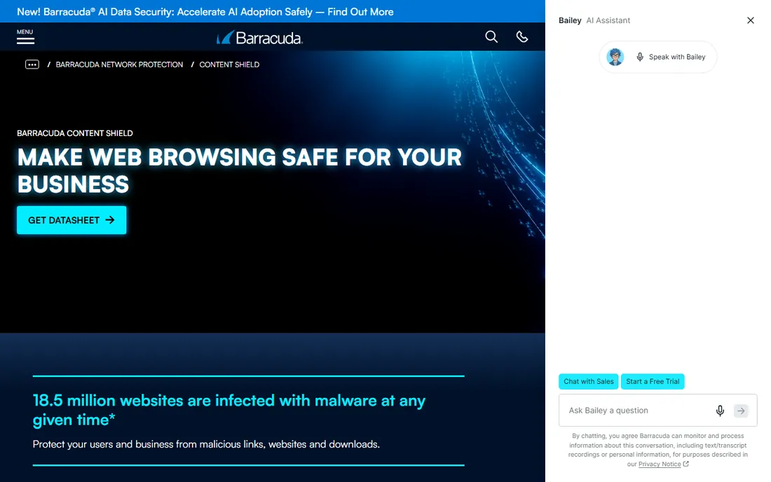The width and height of the screenshot is (771, 482).
Task: Click the '18.5 million websites' headline text
Action: pyautogui.click(x=229, y=410)
